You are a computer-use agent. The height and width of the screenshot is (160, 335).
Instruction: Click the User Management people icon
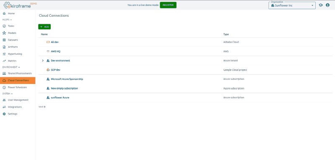coord(4,100)
